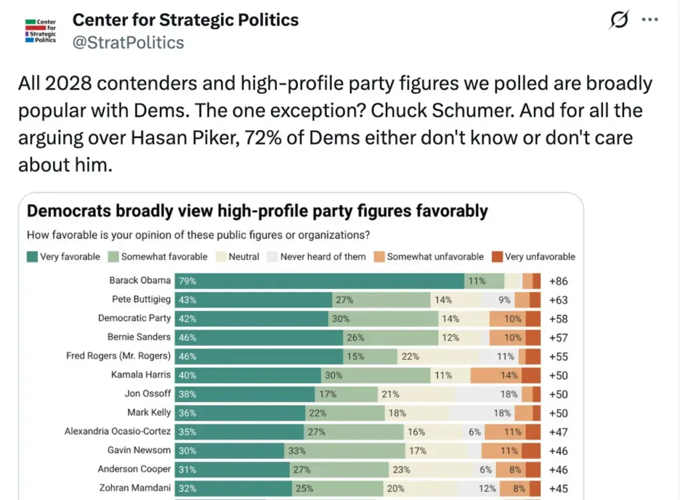Visit the @StratPolitics handle link
The image size is (680, 500).
[128, 42]
